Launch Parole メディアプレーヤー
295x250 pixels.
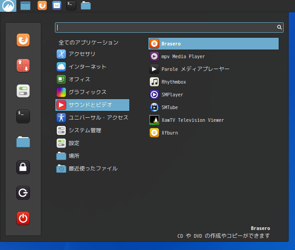coord(214,69)
